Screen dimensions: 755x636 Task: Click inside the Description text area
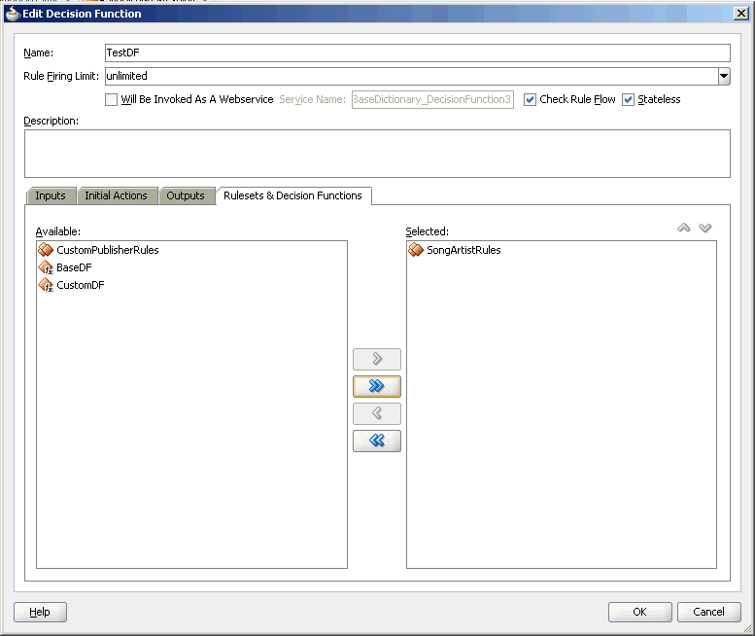click(x=377, y=154)
